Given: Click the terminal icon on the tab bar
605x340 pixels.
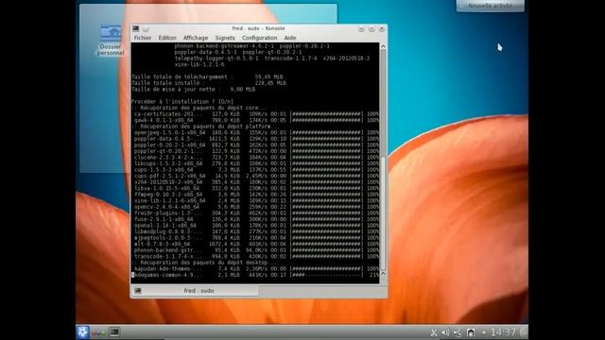Looking at the screenshot, I should [x=138, y=291].
